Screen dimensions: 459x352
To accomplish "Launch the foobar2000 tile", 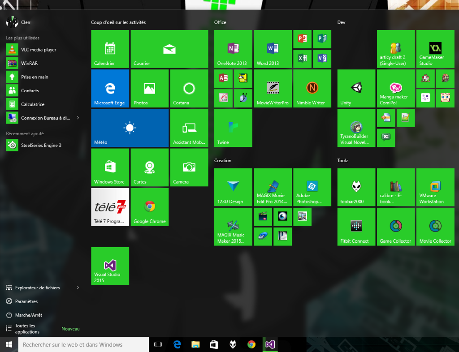I will tap(356, 187).
